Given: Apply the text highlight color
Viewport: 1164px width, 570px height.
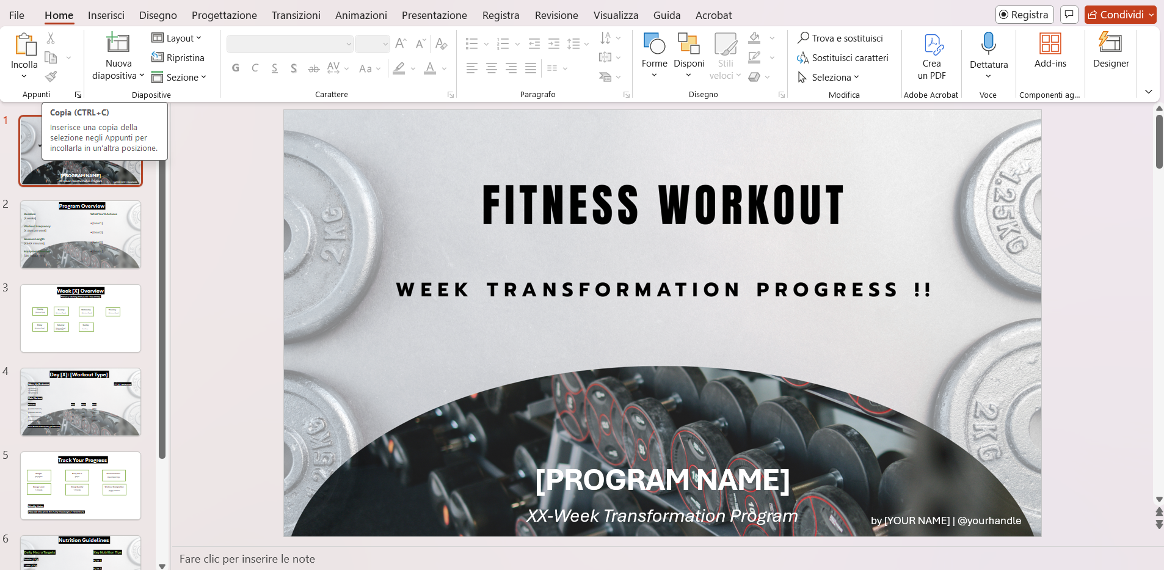Looking at the screenshot, I should (399, 68).
